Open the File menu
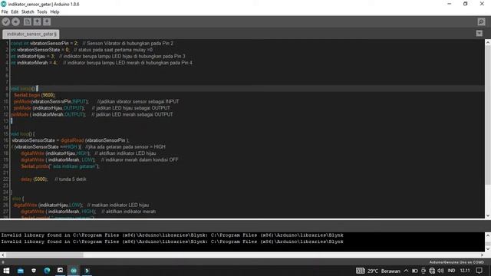 (x=5, y=12)
